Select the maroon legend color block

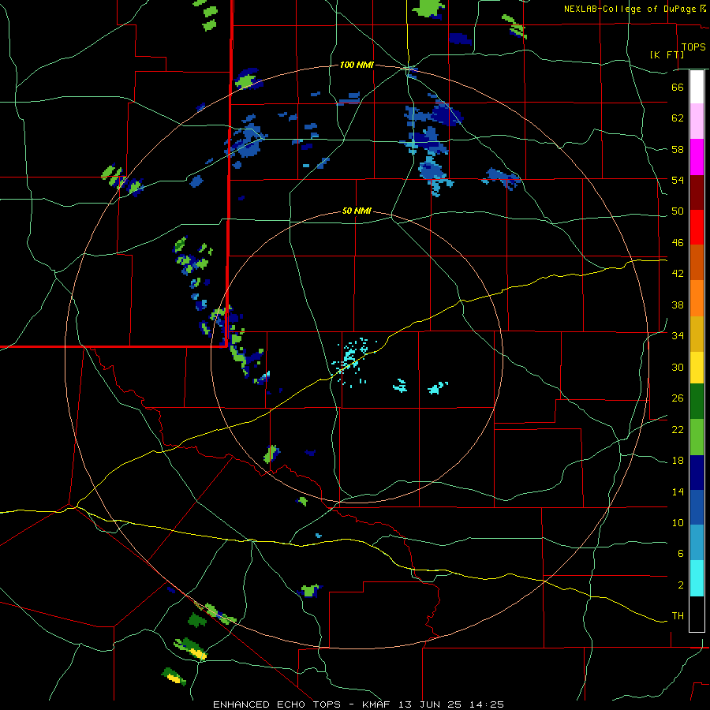pos(697,192)
